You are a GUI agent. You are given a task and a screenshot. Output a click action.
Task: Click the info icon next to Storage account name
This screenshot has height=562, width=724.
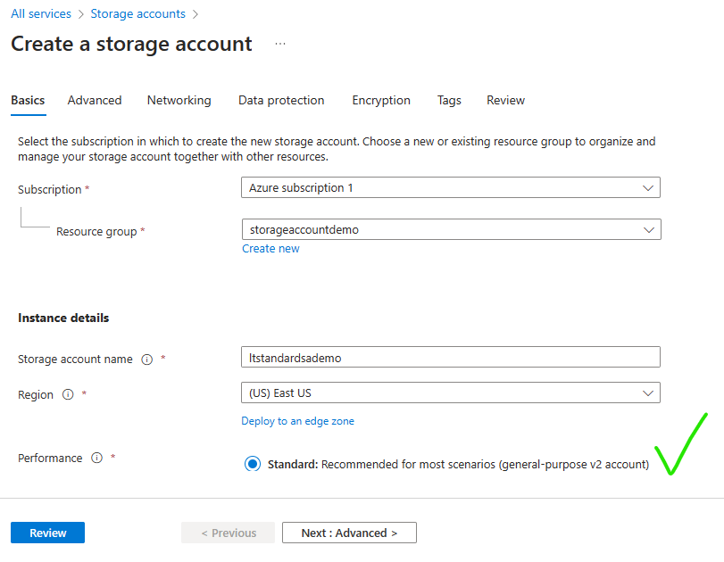[146, 360]
